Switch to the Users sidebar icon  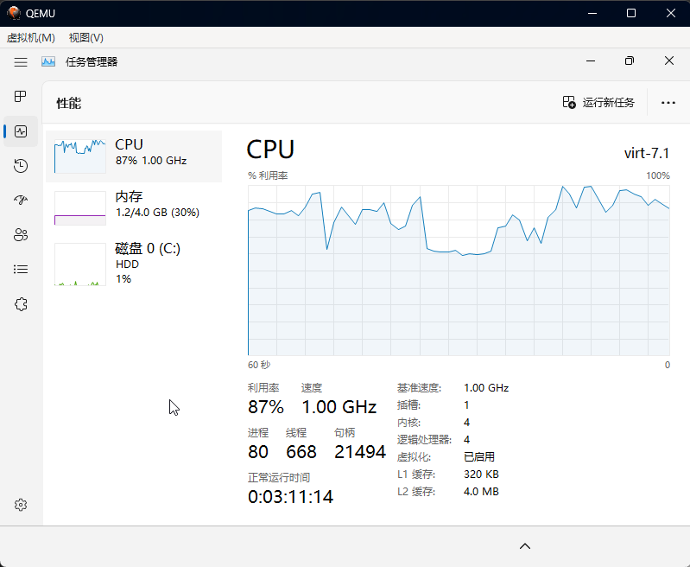[x=22, y=234]
